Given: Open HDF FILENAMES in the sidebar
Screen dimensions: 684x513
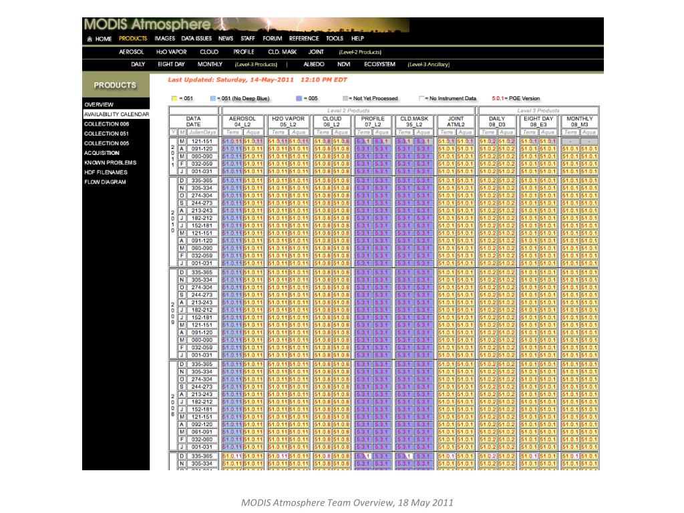Looking at the screenshot, I should click(x=106, y=172).
